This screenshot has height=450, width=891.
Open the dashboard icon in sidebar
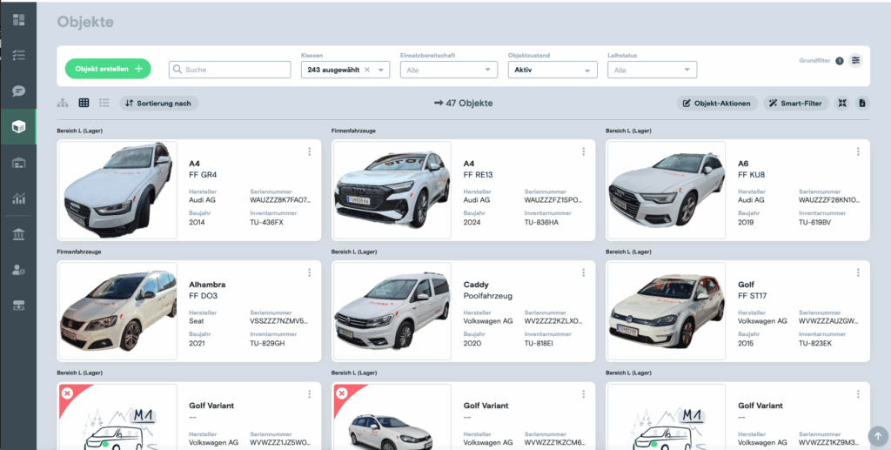(18, 20)
